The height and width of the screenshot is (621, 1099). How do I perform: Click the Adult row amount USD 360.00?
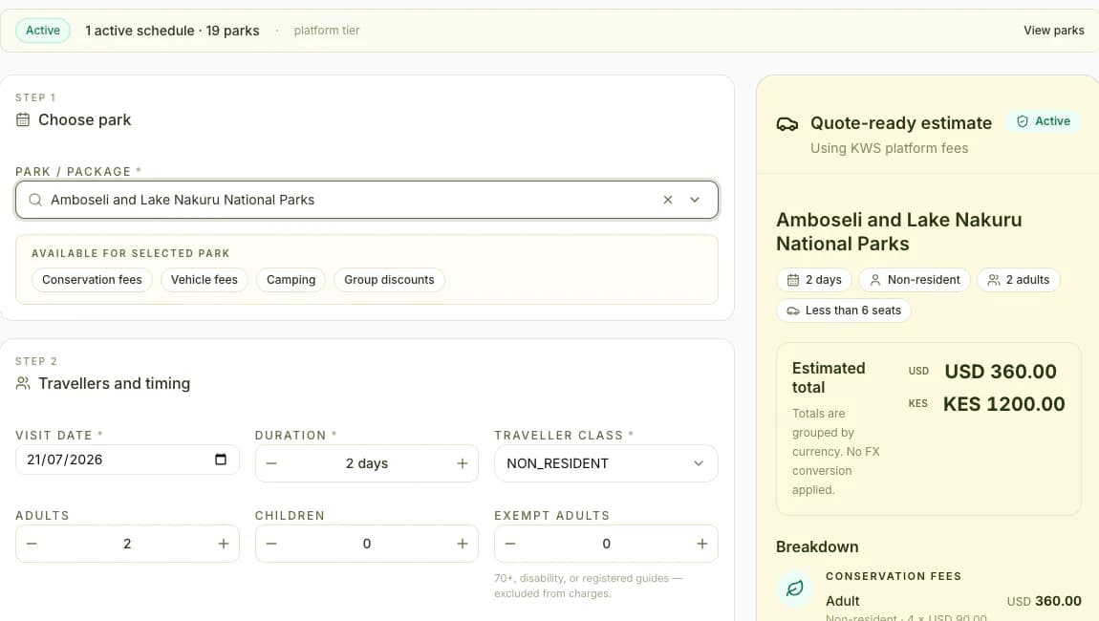point(1044,601)
